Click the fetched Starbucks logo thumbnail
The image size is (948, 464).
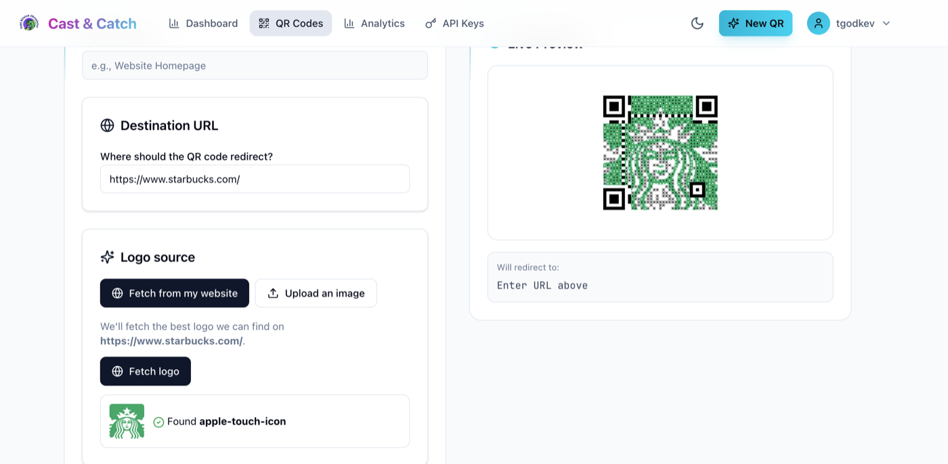(127, 421)
